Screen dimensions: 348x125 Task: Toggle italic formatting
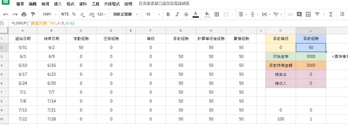(x=177, y=14)
